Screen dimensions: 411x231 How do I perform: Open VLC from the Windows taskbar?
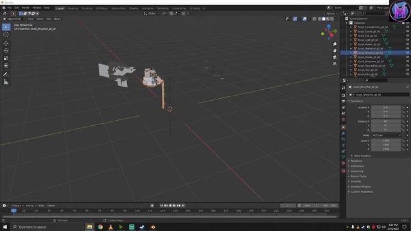110,227
